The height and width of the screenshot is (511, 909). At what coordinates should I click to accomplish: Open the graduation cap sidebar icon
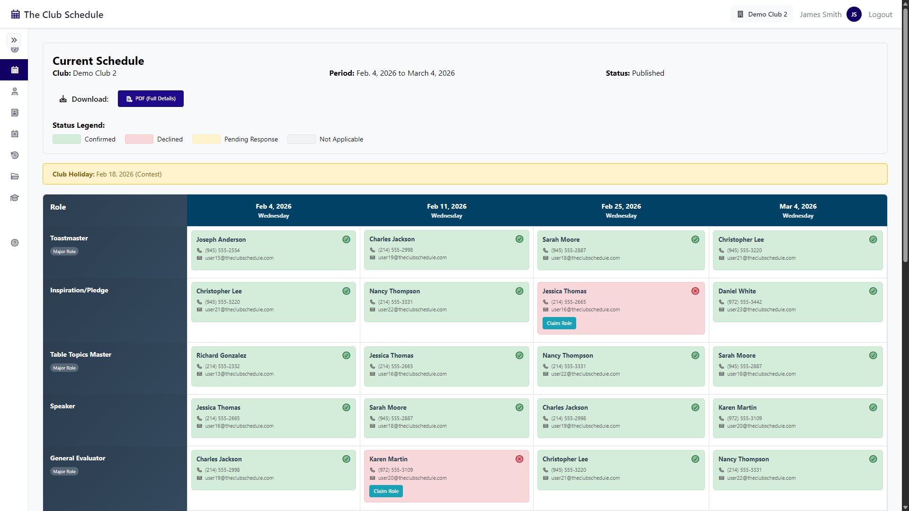pyautogui.click(x=15, y=198)
